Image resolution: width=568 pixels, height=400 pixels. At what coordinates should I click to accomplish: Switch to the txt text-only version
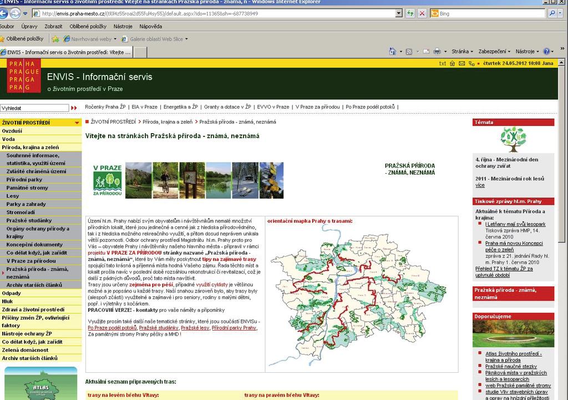[x=443, y=63]
